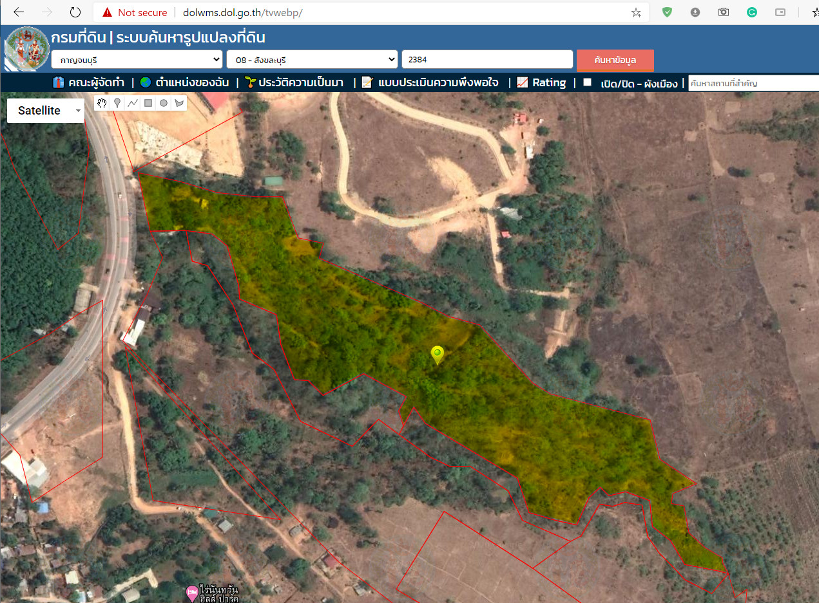
Task: Click the parcel number field containing 2384
Action: point(487,59)
